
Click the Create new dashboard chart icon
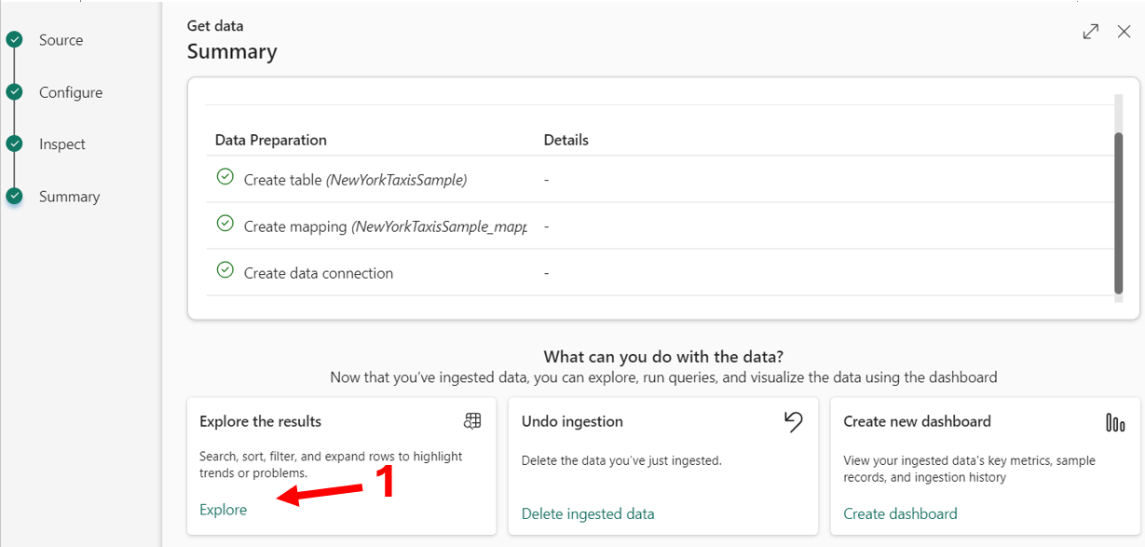pos(1115,422)
